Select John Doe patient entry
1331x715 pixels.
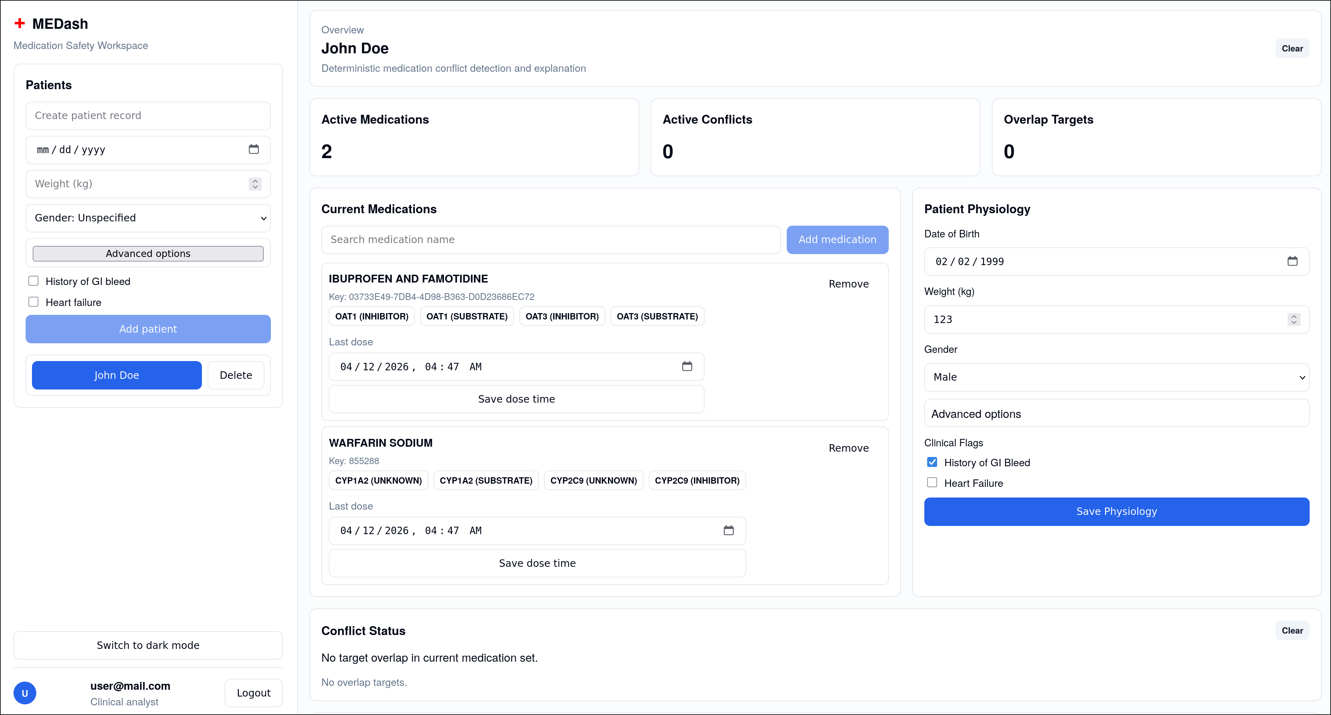point(117,375)
